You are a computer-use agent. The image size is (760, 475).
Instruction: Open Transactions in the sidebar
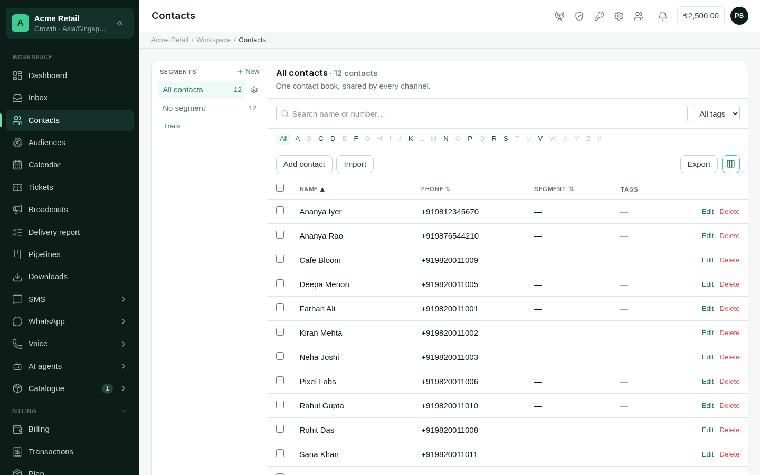[x=70, y=452]
